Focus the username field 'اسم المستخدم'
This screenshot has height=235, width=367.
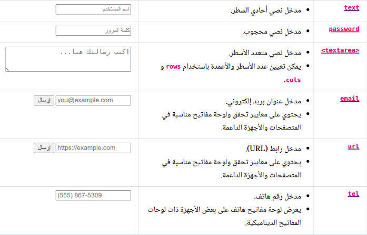click(93, 9)
